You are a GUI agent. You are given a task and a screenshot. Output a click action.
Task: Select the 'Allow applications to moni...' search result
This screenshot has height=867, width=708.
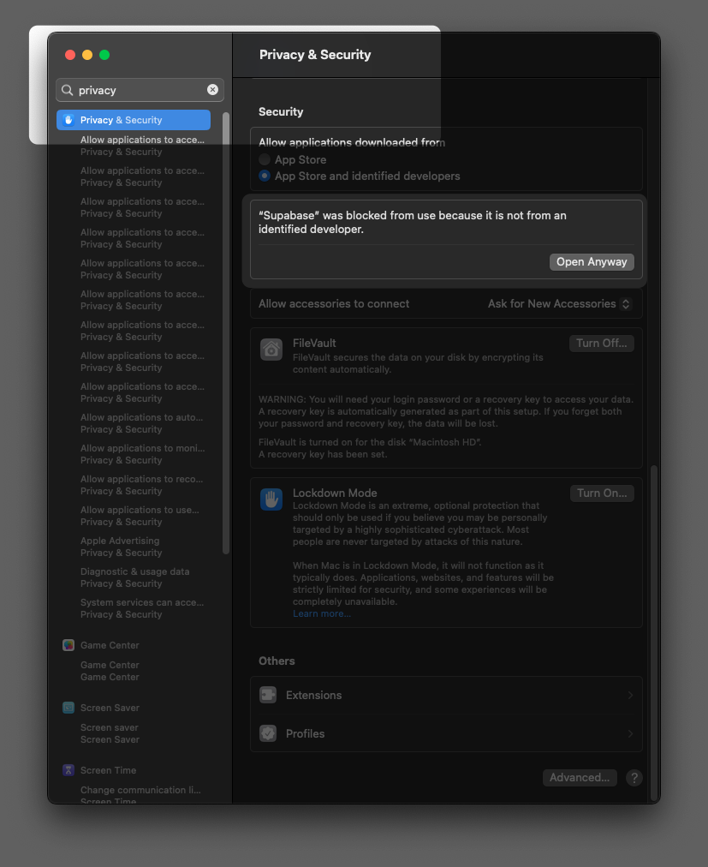[x=142, y=455]
